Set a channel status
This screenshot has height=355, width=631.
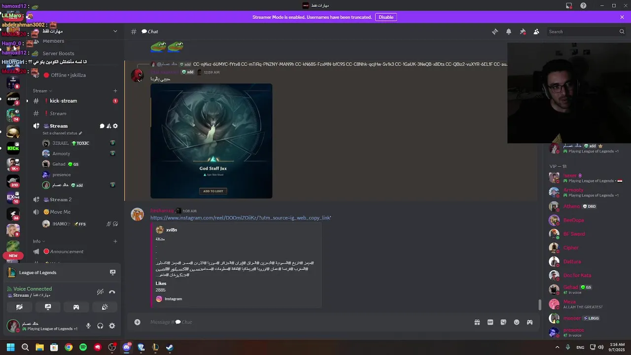click(x=62, y=133)
